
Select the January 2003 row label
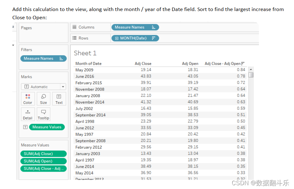coord(88,154)
